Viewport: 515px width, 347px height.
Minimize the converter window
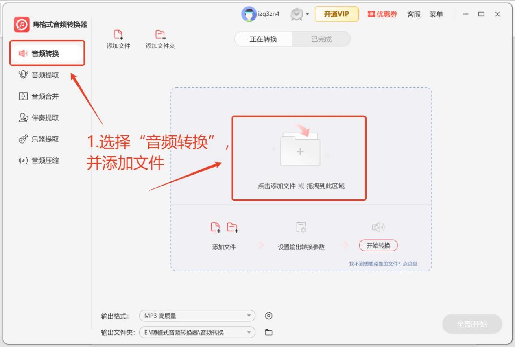466,14
